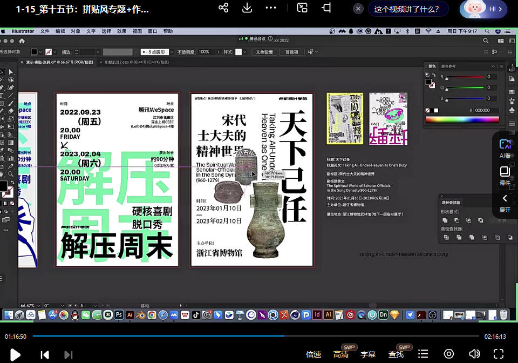Open the 效果 menu in the menu bar
Screen dimensions: 518x363
tap(121, 31)
